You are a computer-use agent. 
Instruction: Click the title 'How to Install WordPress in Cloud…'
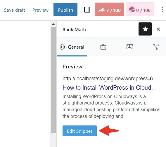tap(110, 88)
